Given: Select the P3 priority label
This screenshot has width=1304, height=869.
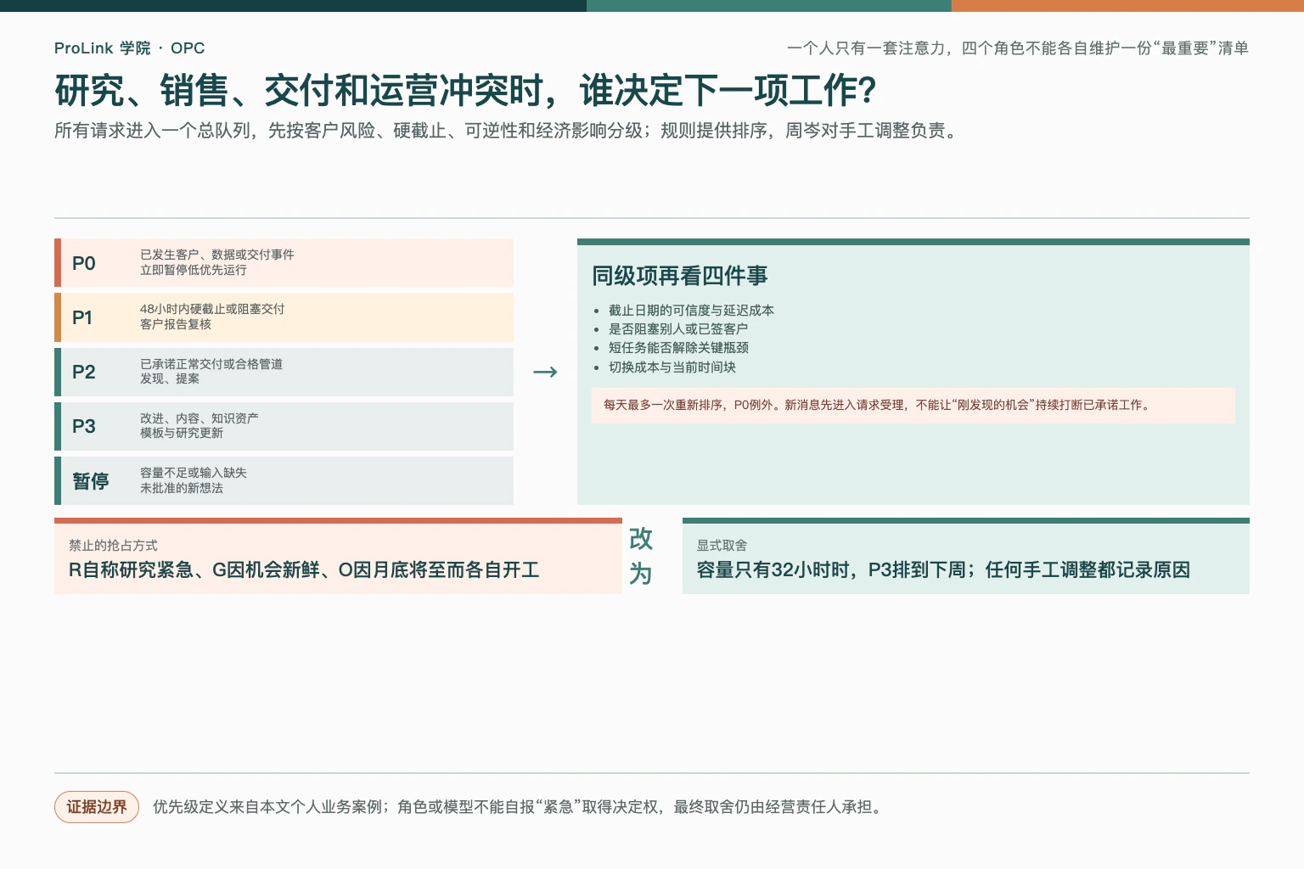Looking at the screenshot, I should coord(84,426).
